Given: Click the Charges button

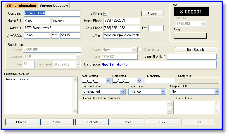Looking at the screenshot, I should (22, 122).
